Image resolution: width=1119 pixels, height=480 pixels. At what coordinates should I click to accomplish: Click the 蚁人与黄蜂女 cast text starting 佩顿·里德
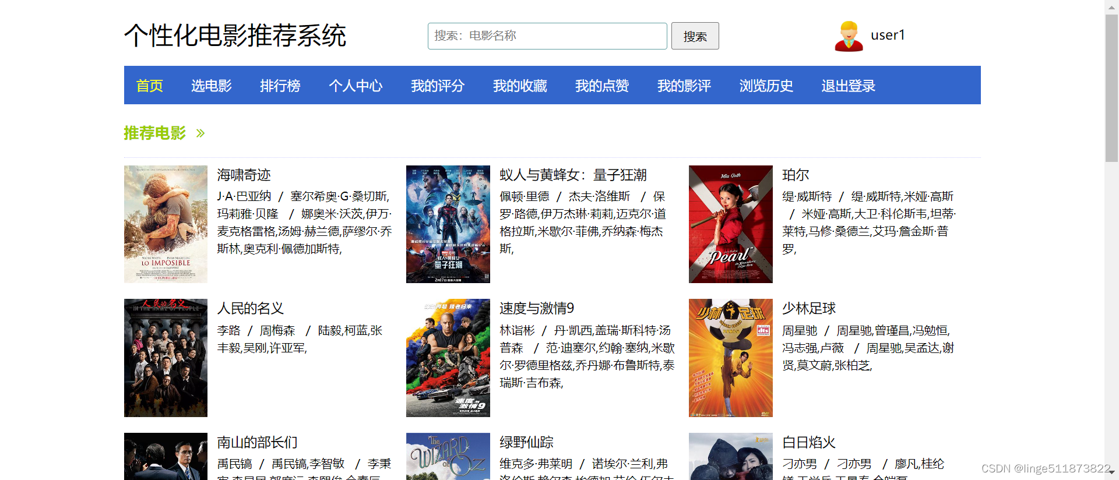(583, 223)
